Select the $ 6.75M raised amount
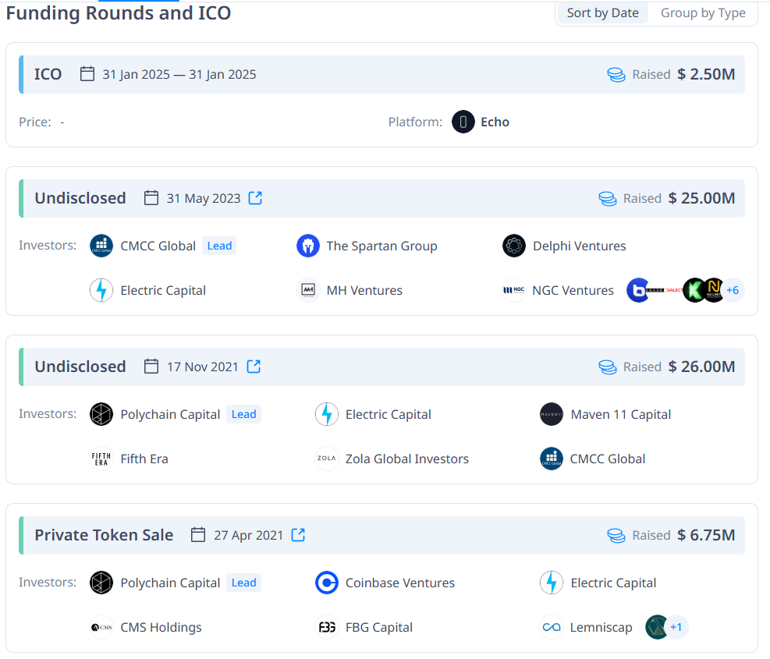 tap(706, 535)
